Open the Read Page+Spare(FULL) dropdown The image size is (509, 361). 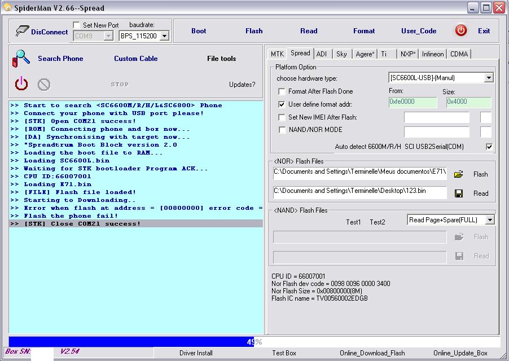490,220
